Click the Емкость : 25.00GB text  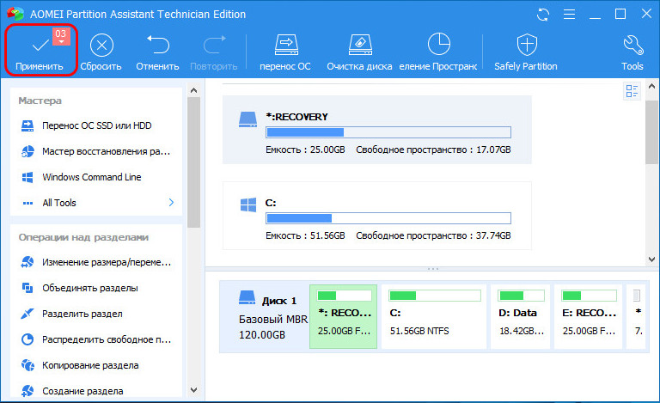point(305,150)
